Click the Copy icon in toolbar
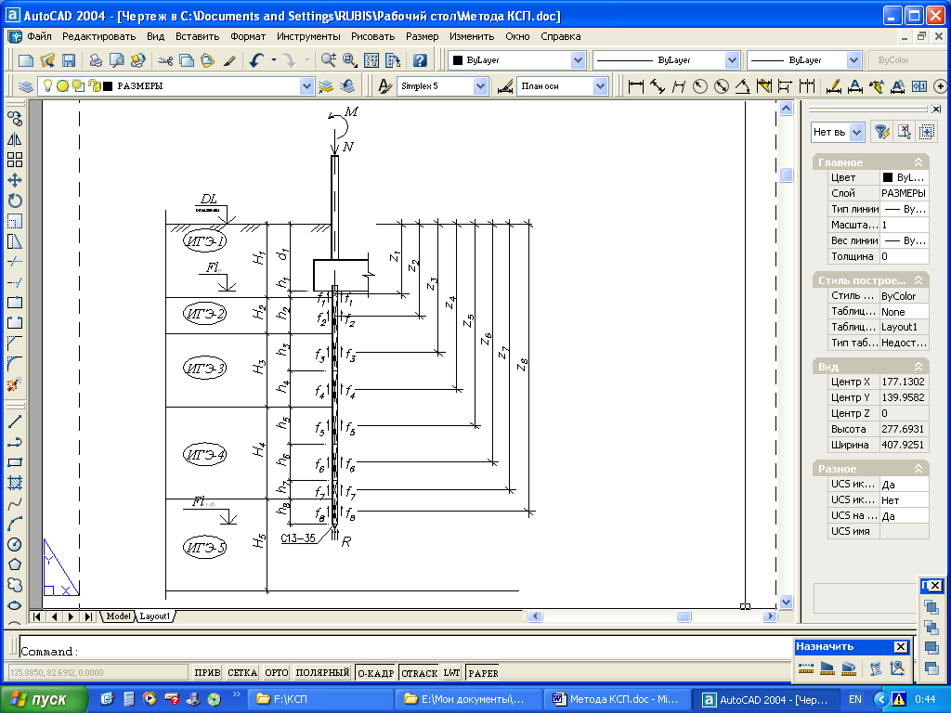The image size is (951, 713). click(187, 60)
